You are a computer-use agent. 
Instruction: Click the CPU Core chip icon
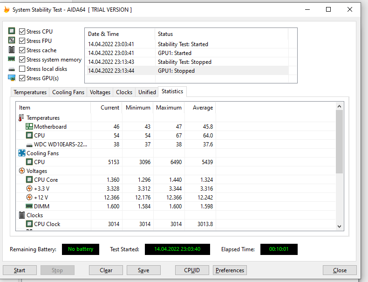[29, 179]
